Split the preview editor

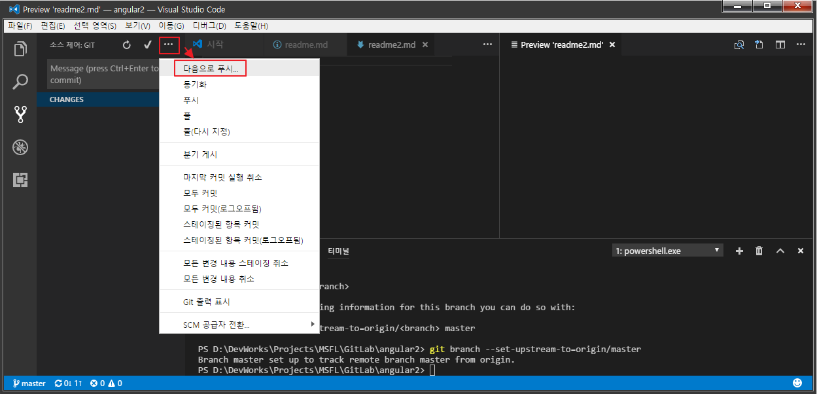(x=780, y=45)
